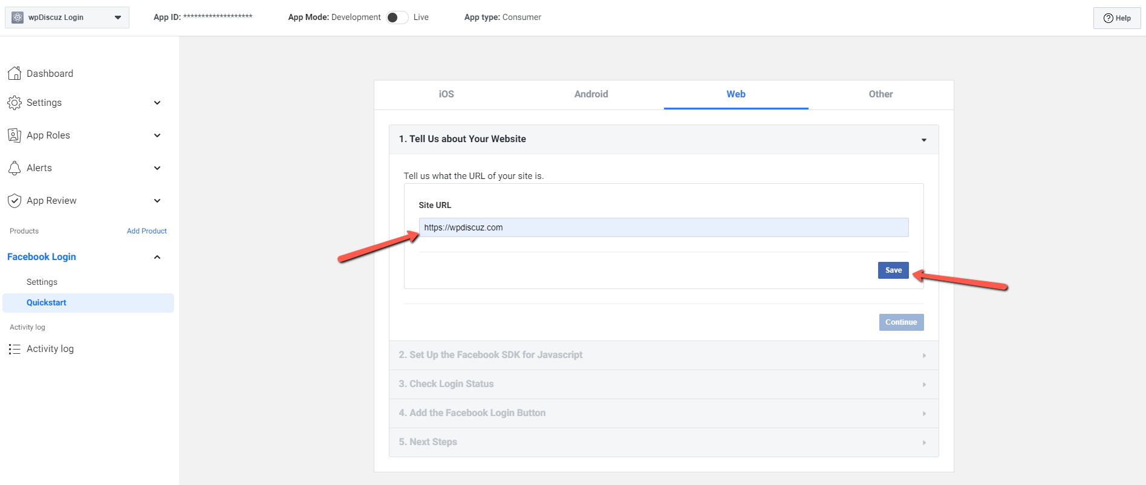
Task: Click the Dashboard home icon
Action: 15,73
